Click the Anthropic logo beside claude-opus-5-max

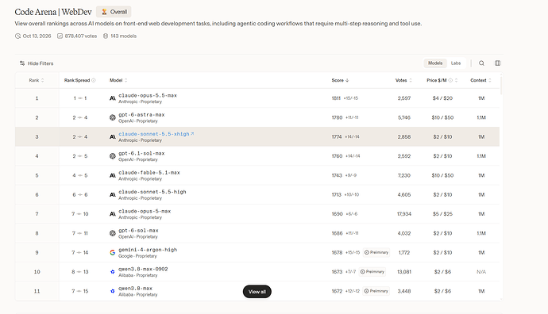[x=113, y=214]
